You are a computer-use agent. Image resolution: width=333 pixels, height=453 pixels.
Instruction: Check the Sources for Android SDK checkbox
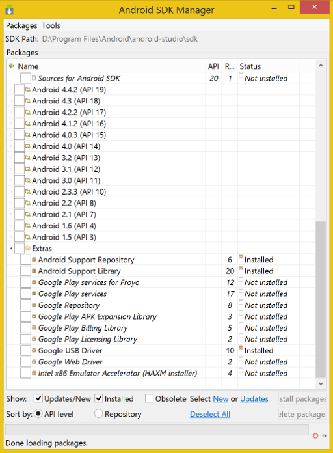pyautogui.click(x=25, y=78)
